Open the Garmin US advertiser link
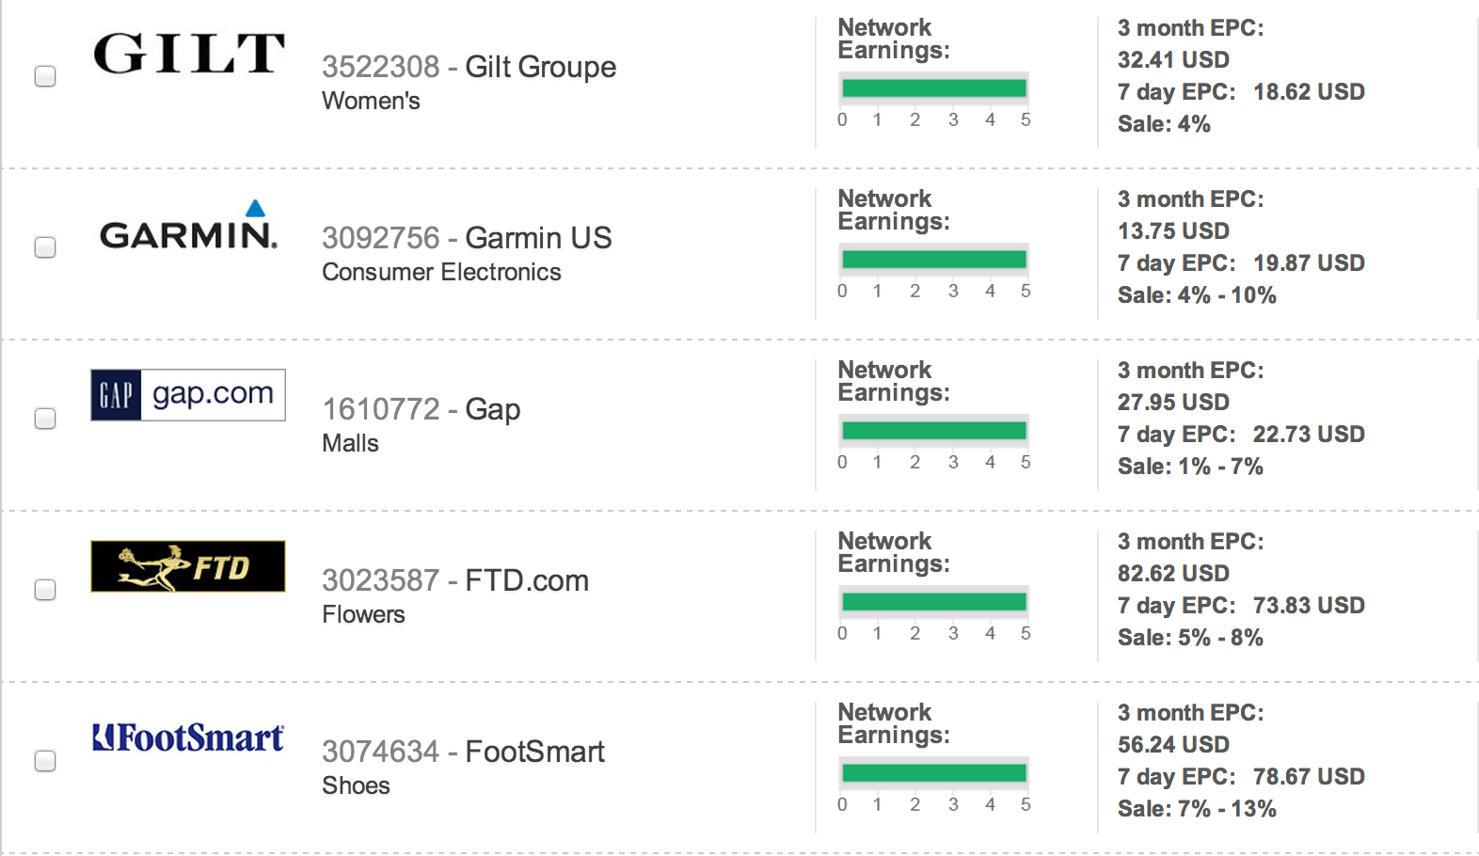The height and width of the screenshot is (856, 1479). 538,238
